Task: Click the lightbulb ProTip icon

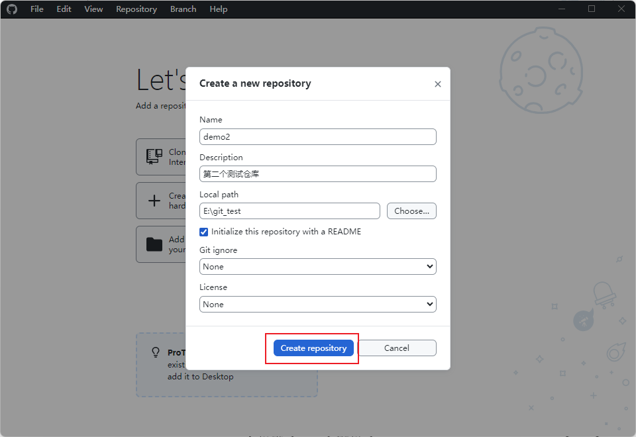Action: [x=156, y=352]
